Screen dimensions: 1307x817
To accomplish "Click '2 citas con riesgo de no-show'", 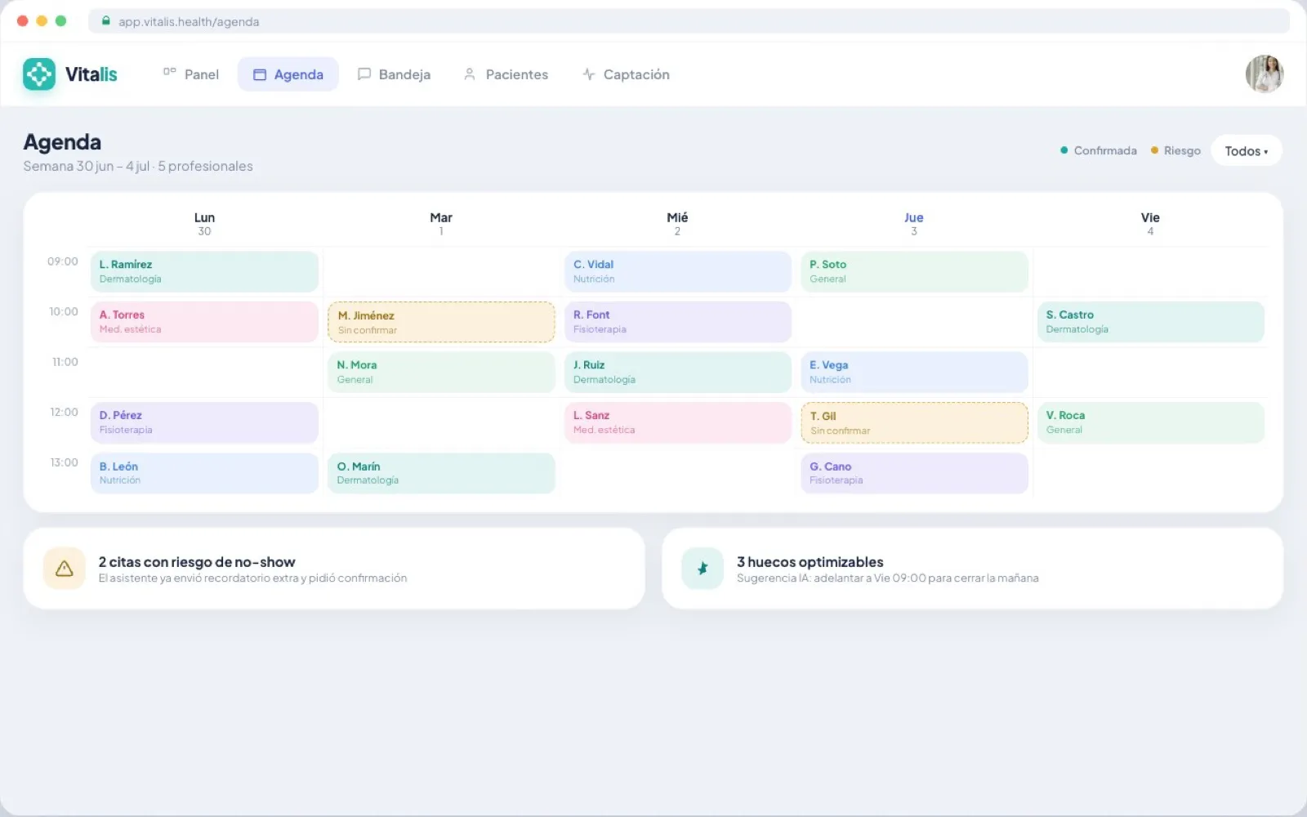I will pyautogui.click(x=197, y=562).
